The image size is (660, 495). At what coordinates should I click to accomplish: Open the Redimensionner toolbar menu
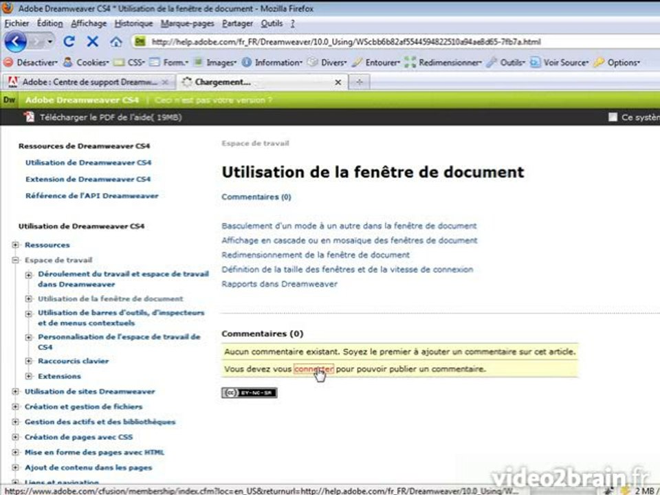443,63
